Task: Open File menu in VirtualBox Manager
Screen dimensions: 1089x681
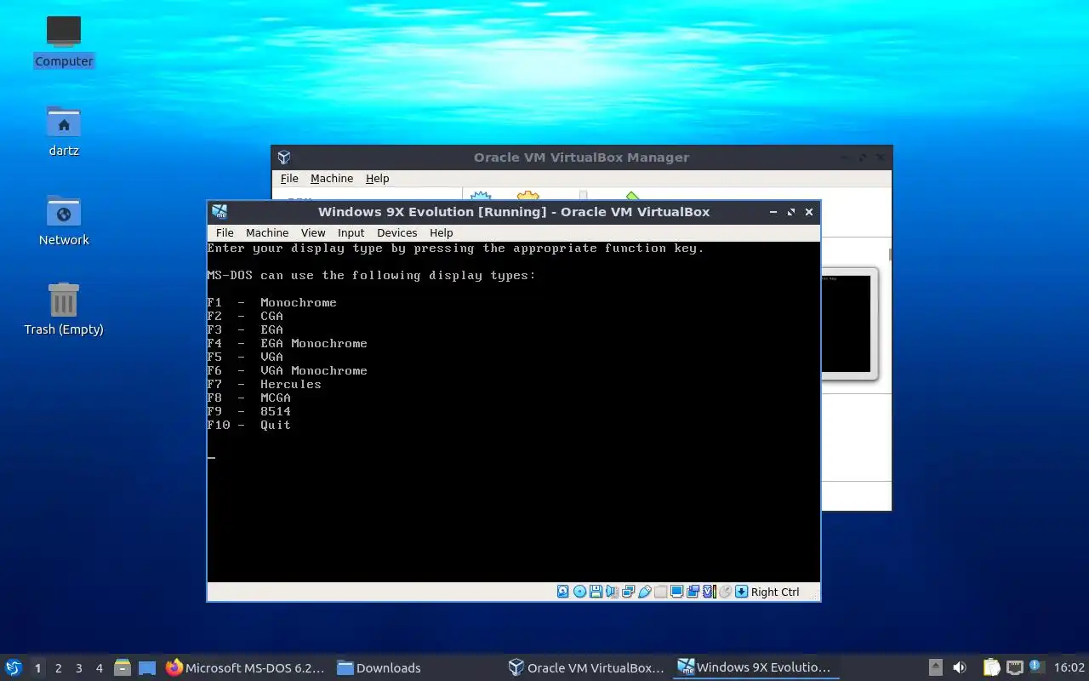Action: 289,178
